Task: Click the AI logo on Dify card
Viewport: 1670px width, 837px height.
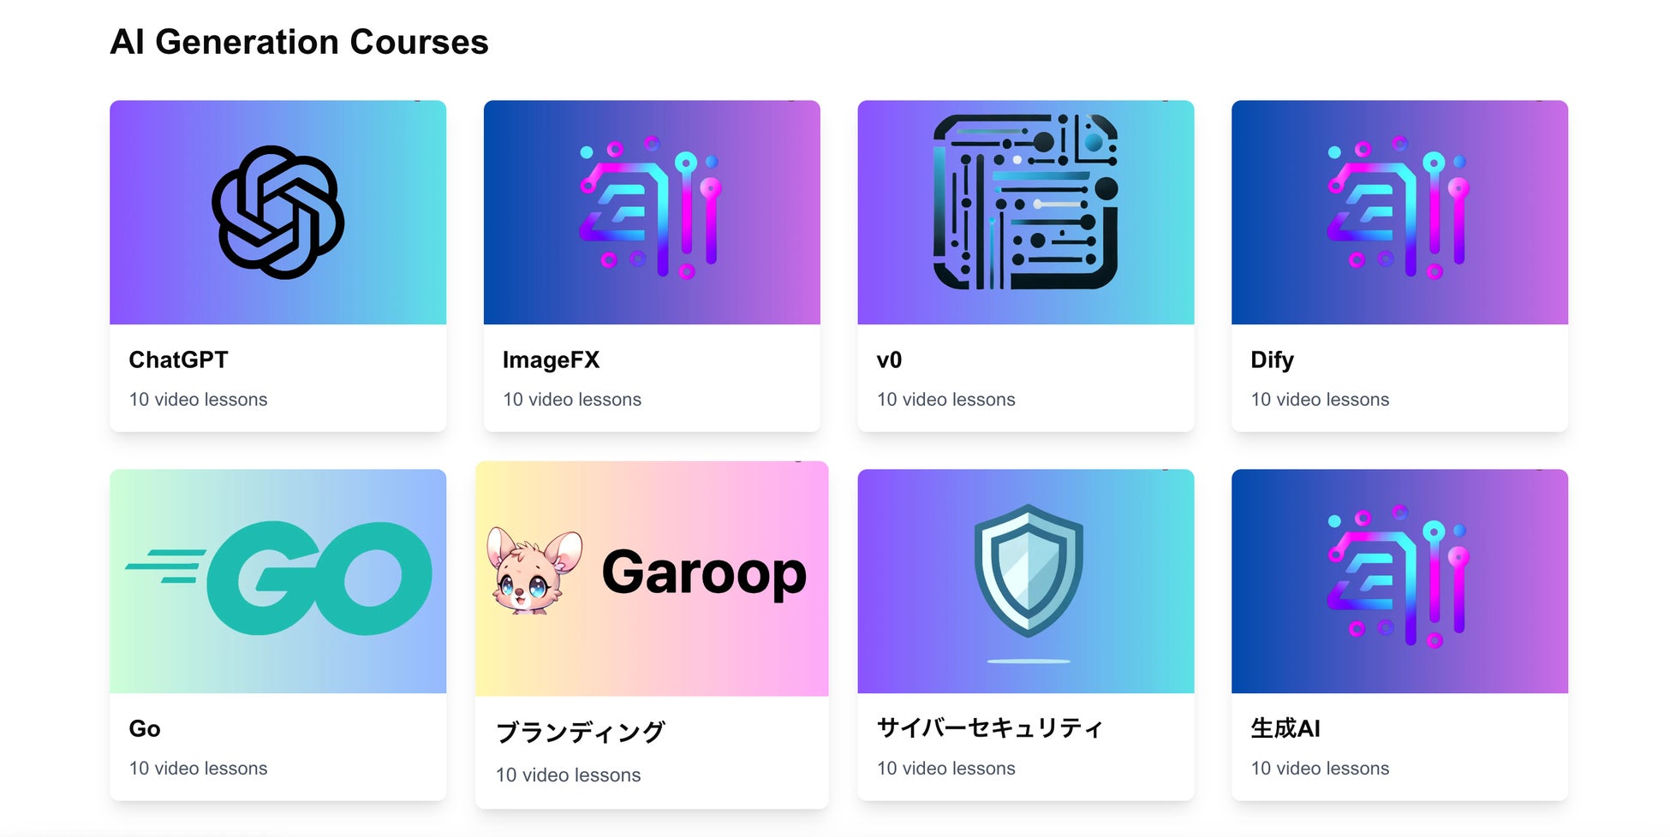Action: coord(1399,207)
